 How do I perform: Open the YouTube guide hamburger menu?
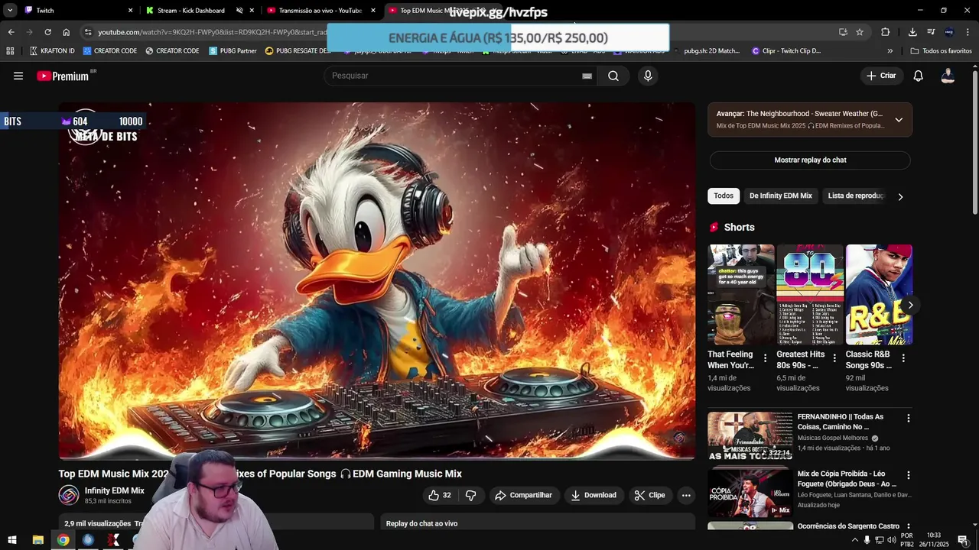(18, 76)
